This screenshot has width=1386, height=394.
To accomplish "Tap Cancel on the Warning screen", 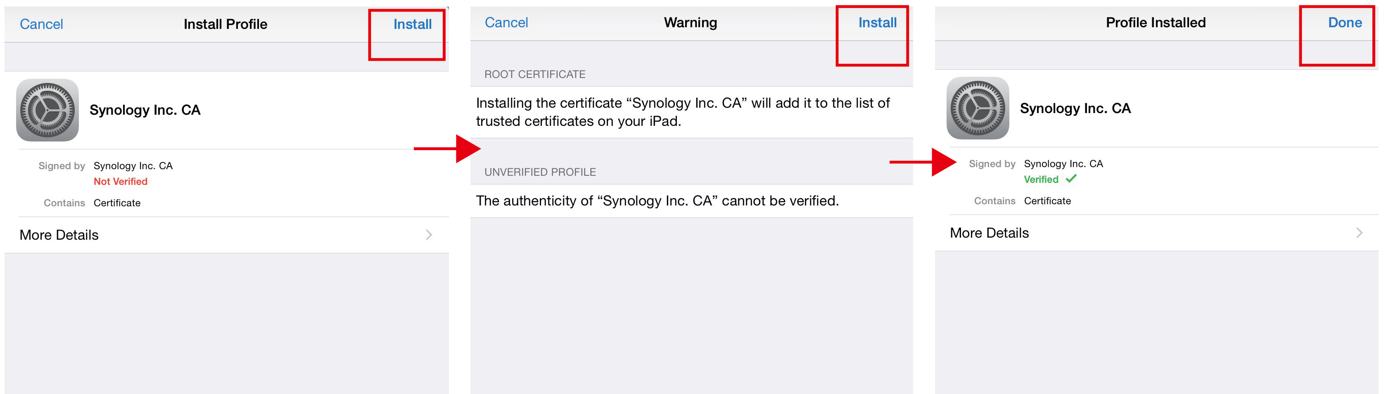I will click(506, 22).
